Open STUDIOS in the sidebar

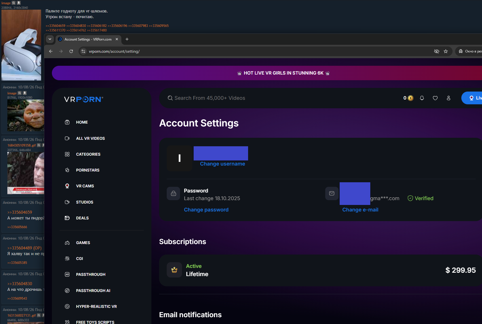point(84,202)
